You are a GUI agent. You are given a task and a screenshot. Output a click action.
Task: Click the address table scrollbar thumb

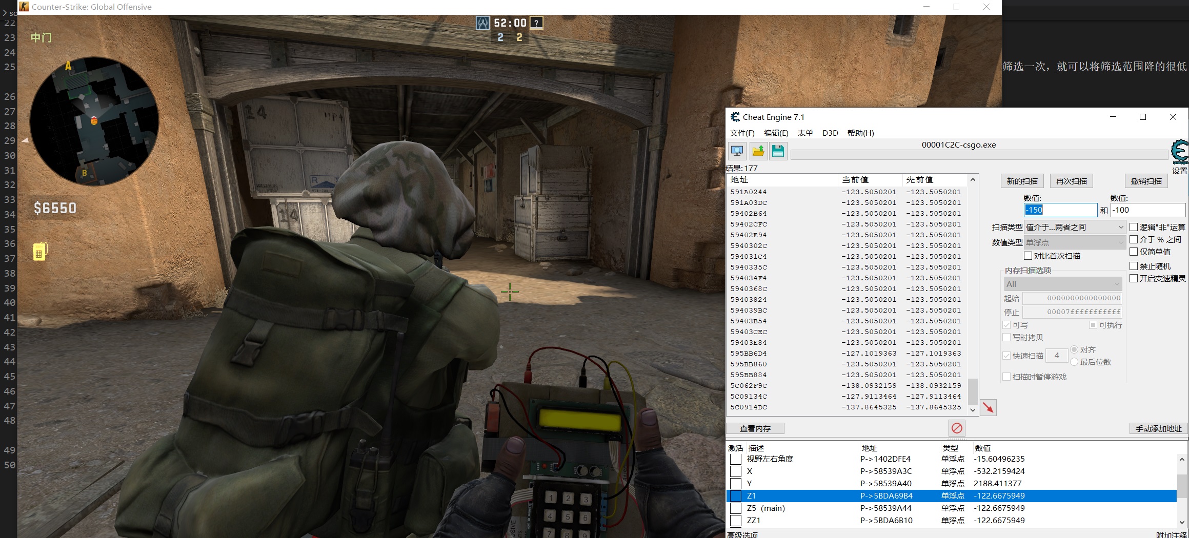(x=1181, y=486)
